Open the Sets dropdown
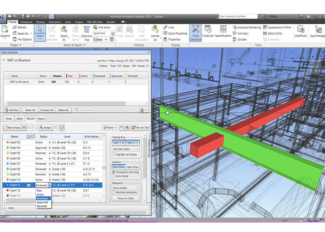 pos(100,39)
